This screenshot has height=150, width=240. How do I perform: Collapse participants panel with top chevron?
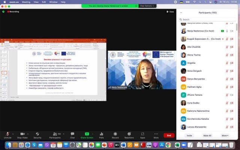[181, 13]
